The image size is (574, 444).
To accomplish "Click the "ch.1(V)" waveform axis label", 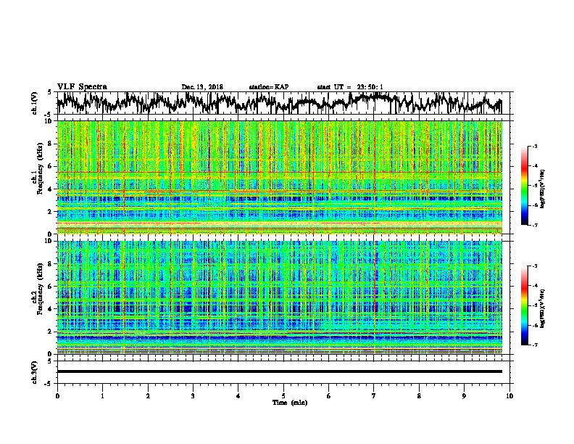I will (x=35, y=103).
